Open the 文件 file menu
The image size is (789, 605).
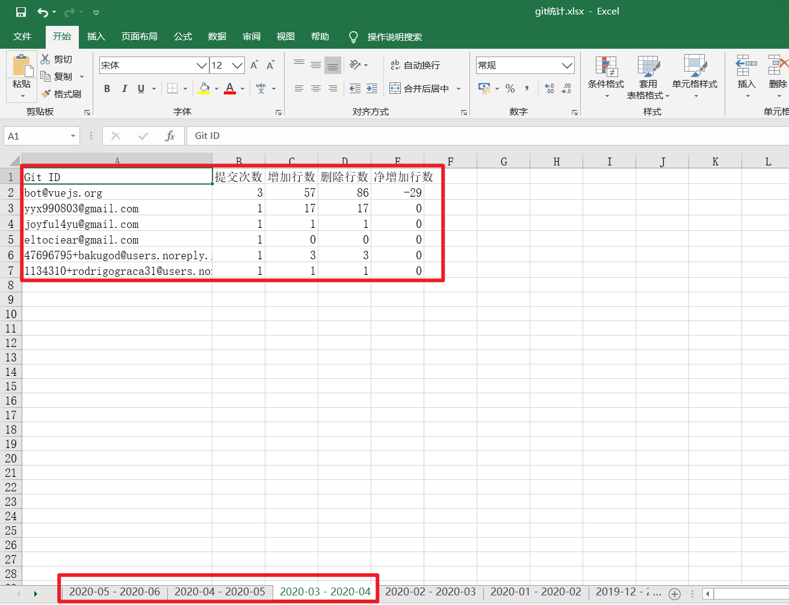coord(22,37)
